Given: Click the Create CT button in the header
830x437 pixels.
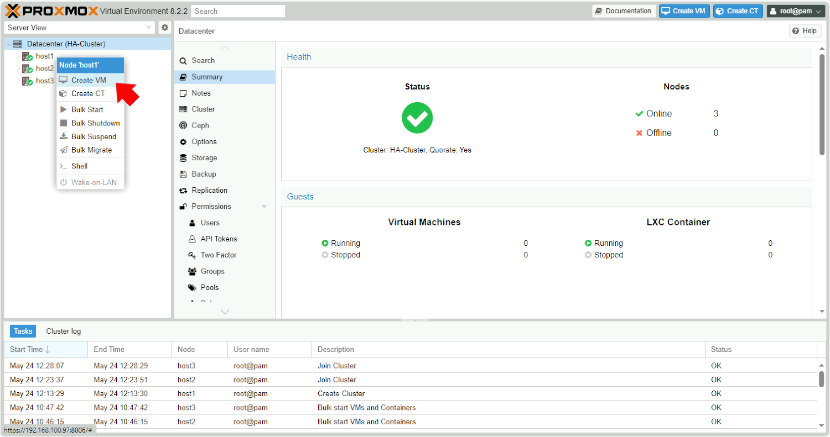Looking at the screenshot, I should [738, 10].
